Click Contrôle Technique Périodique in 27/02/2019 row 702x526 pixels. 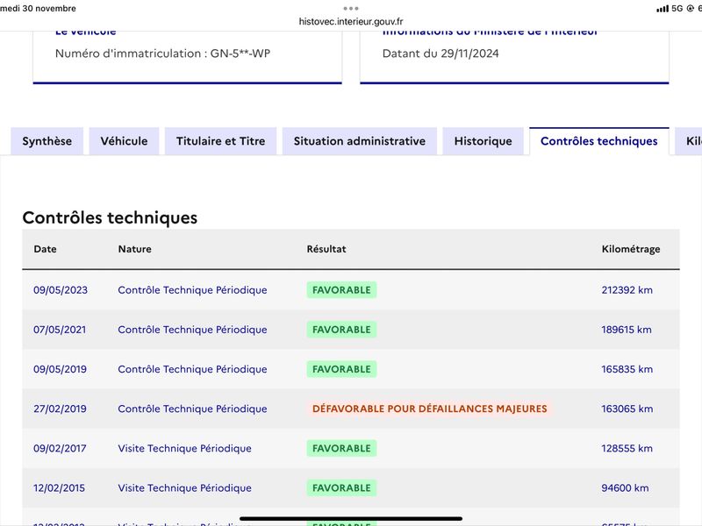click(x=192, y=409)
